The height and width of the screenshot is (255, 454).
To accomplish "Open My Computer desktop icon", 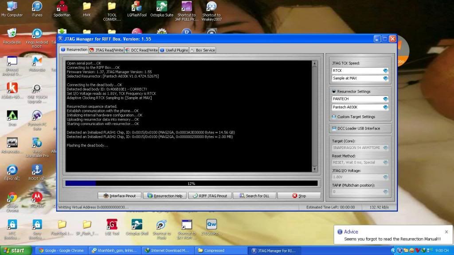I will click(x=12, y=9).
